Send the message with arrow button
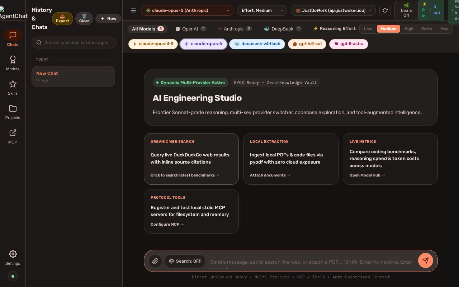The height and width of the screenshot is (287, 459). pos(426,260)
